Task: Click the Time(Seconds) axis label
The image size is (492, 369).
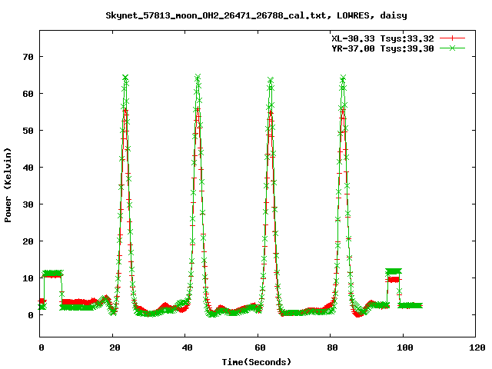Action: (257, 362)
